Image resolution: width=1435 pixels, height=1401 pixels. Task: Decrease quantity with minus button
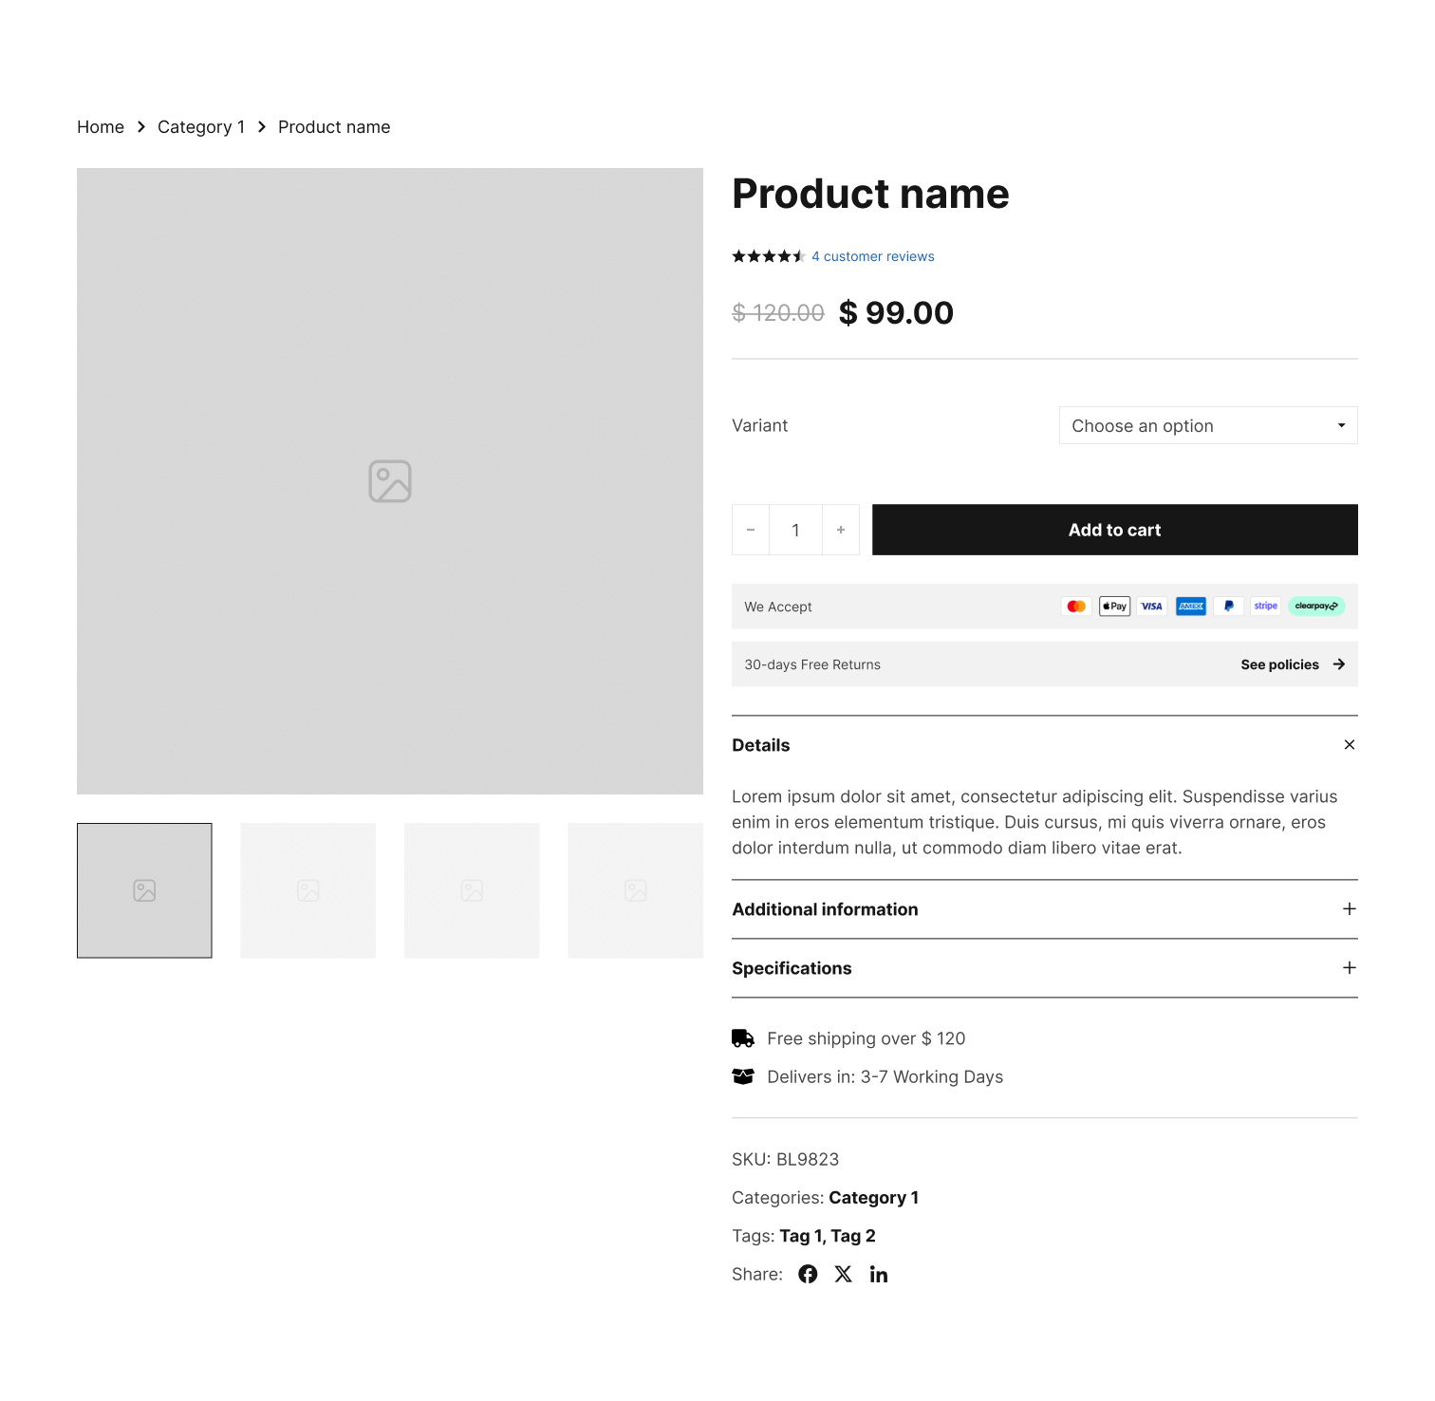(751, 530)
